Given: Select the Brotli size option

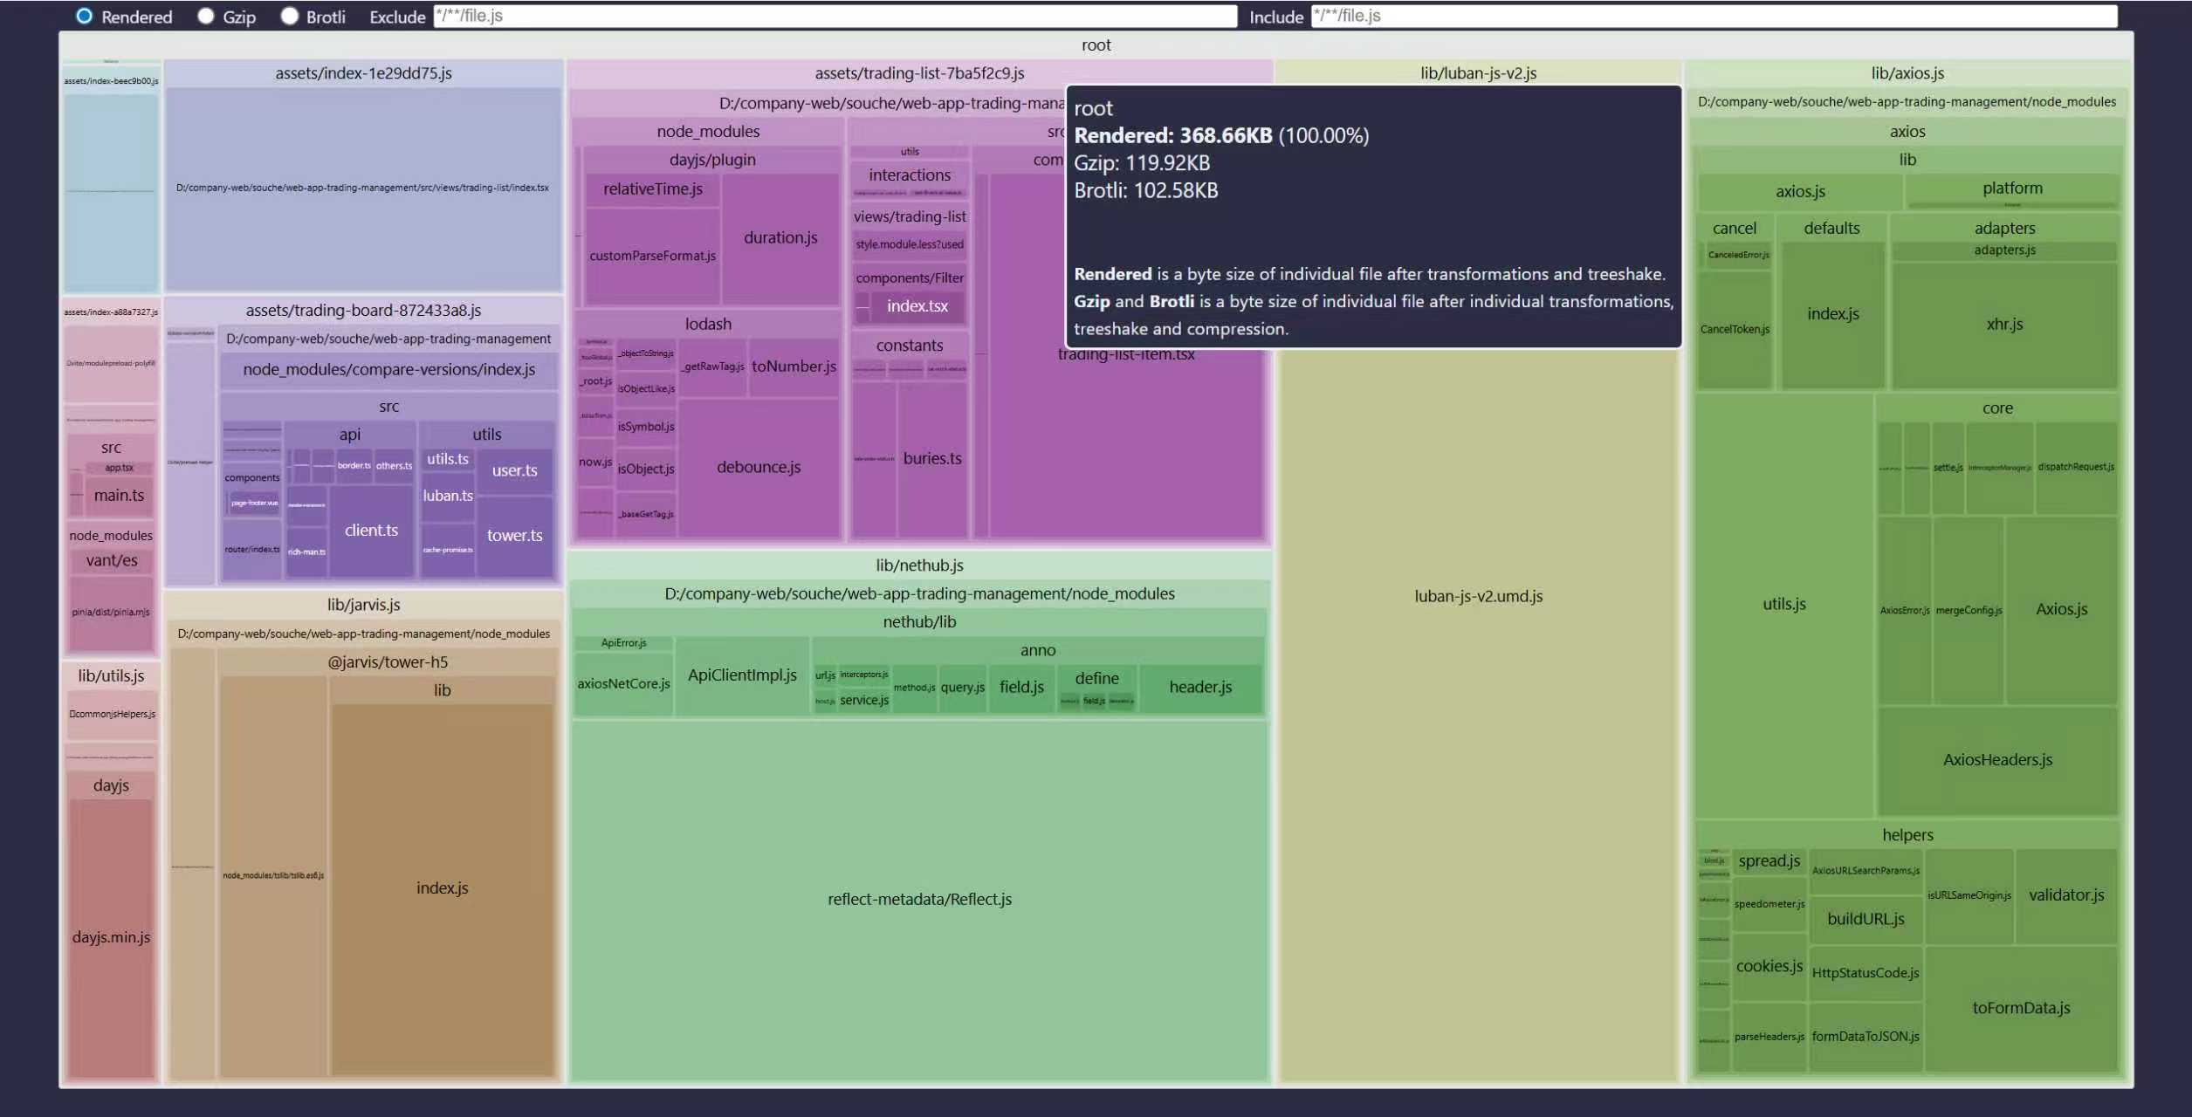Looking at the screenshot, I should (290, 16).
